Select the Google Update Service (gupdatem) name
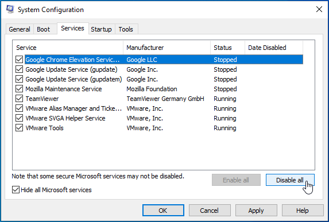 (73, 79)
